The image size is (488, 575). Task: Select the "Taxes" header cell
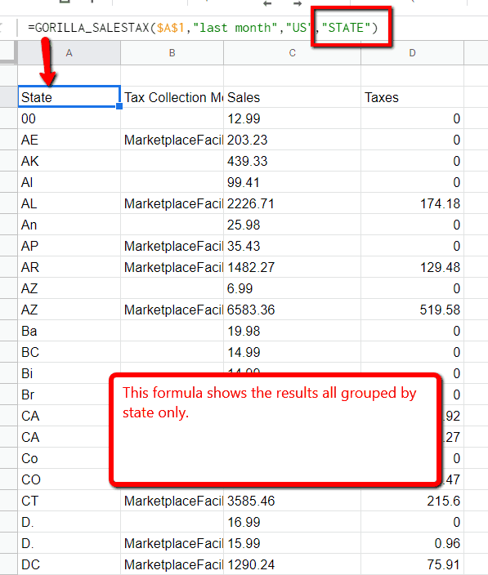pos(413,97)
